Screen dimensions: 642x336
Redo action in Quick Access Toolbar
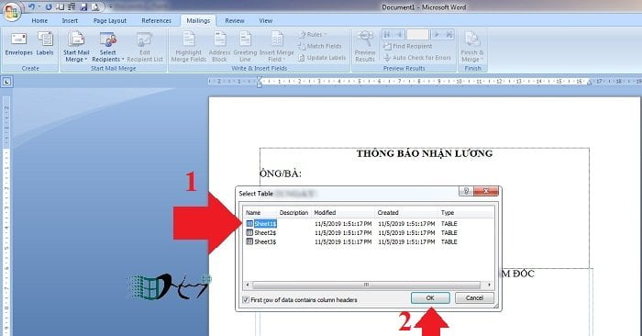point(49,7)
